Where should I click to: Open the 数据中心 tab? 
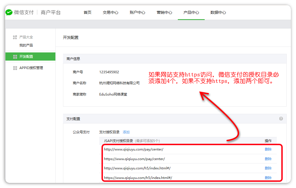coord(218,12)
